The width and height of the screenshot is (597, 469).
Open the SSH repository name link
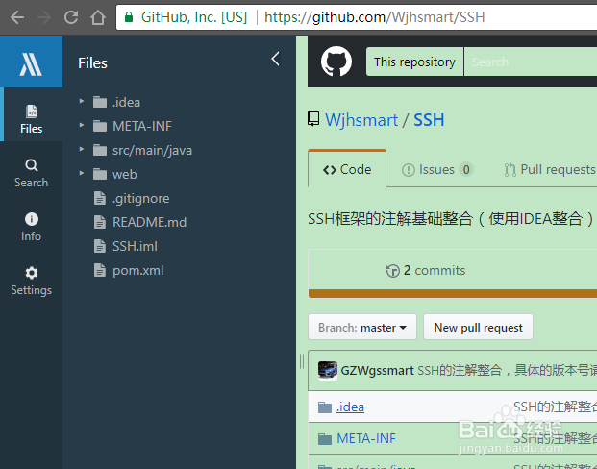click(x=429, y=120)
